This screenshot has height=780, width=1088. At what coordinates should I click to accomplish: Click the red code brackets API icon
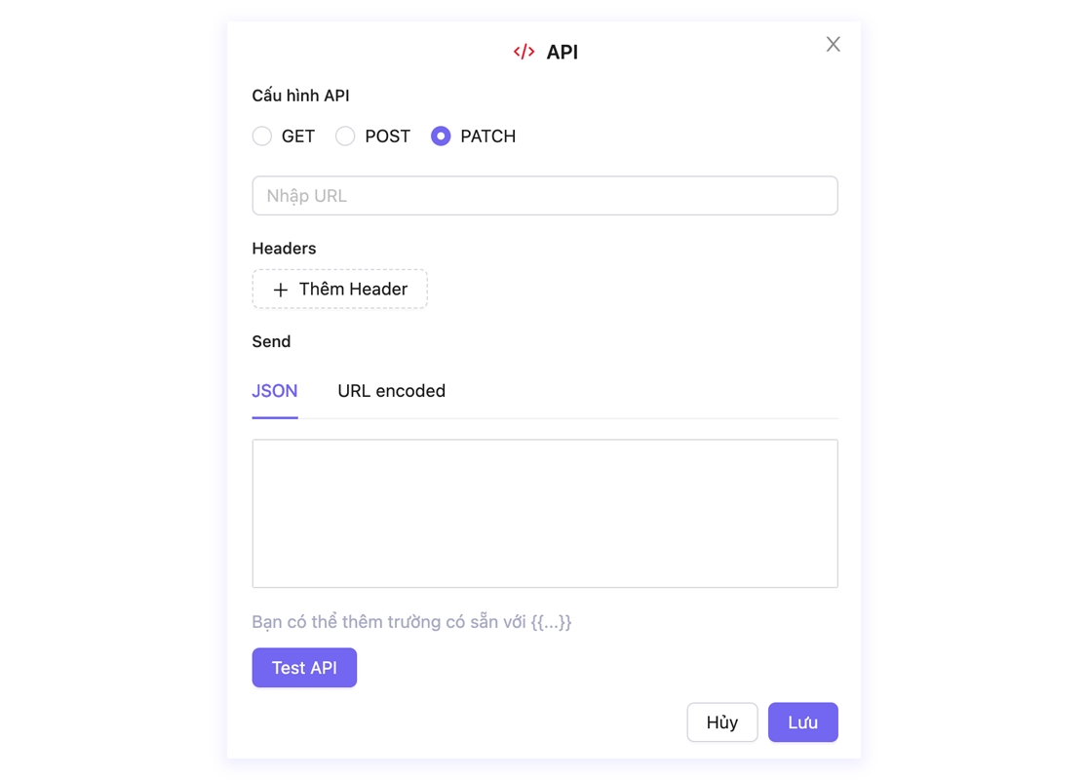tap(524, 52)
